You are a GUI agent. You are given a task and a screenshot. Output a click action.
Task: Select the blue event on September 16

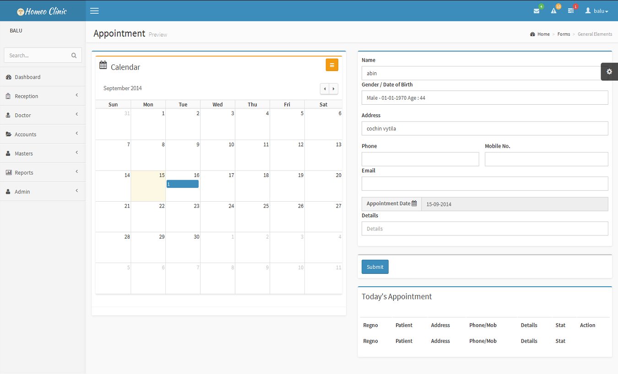182,184
